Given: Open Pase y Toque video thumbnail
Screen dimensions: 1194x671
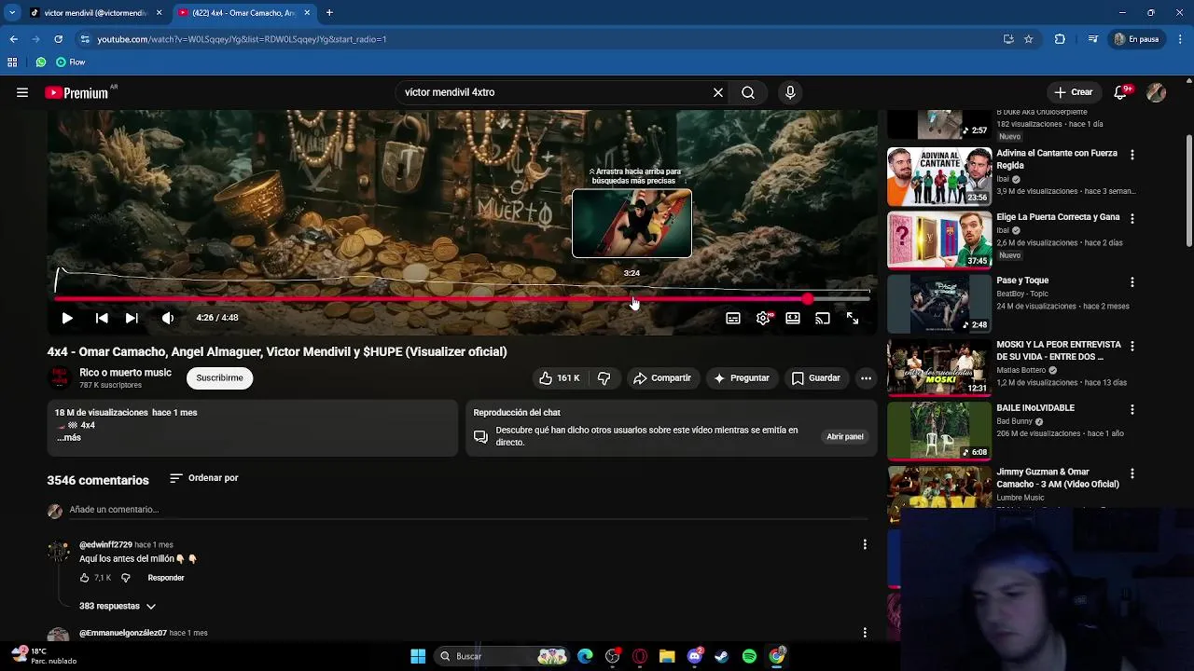Looking at the screenshot, I should pyautogui.click(x=938, y=304).
